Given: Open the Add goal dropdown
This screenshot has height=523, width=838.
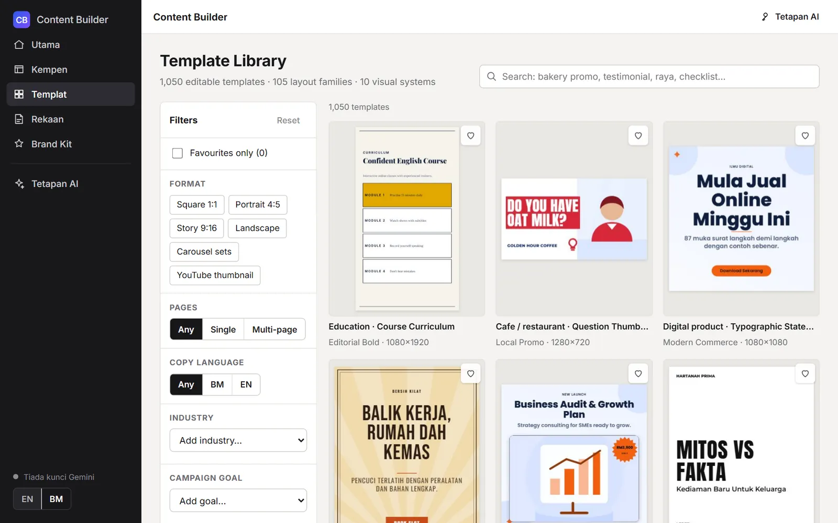Looking at the screenshot, I should pos(238,501).
